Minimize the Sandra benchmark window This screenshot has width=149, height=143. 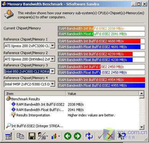coord(133,4)
